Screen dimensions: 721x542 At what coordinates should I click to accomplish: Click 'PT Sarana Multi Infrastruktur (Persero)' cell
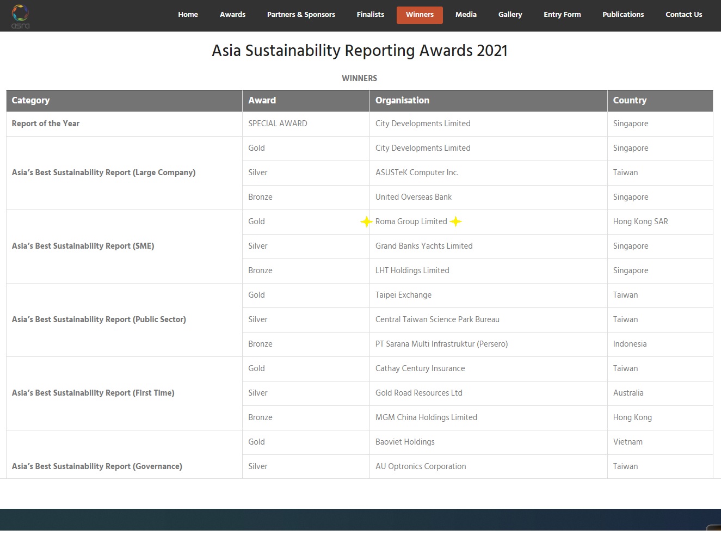488,344
